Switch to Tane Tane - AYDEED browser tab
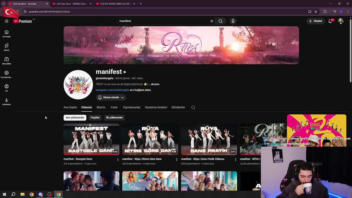Screen dimensions: 352x198 tap(71, 4)
